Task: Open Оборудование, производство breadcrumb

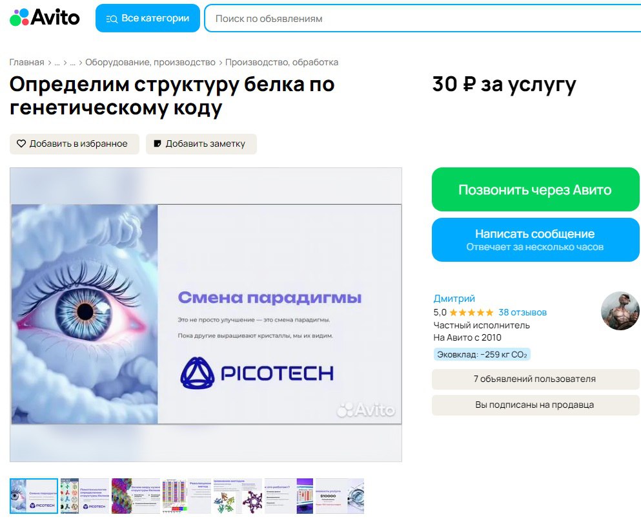Action: 150,62
